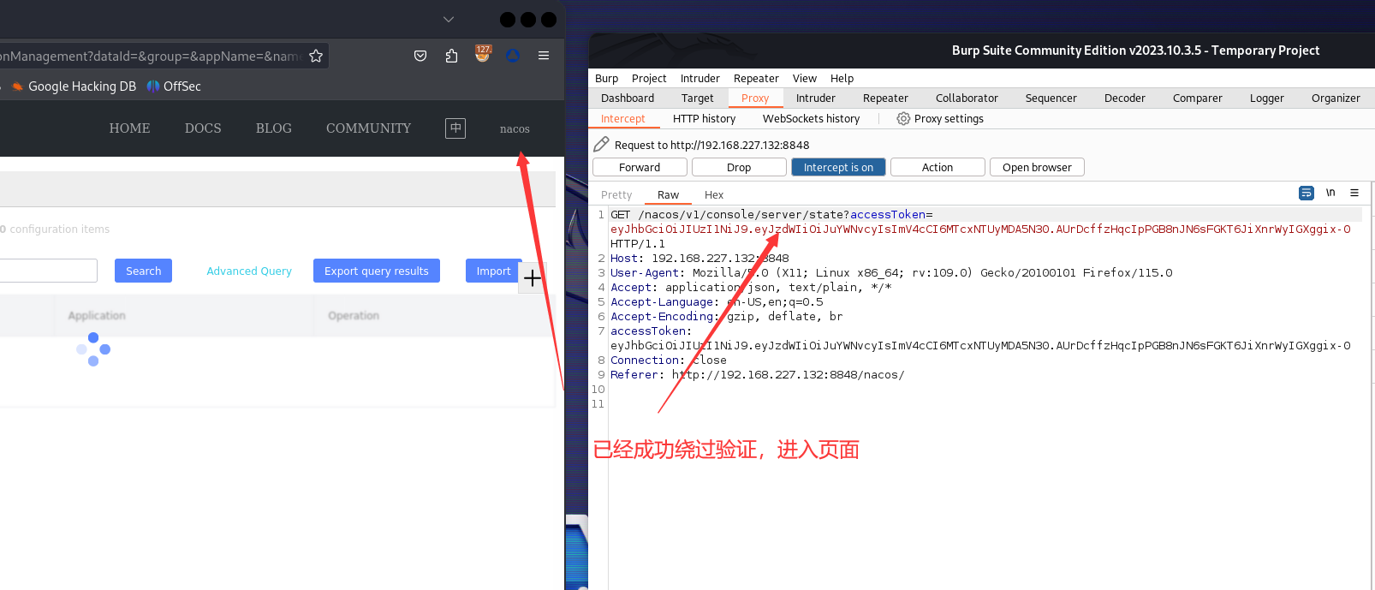Screen dimensions: 1375x590
Task: Click the Operation column header
Action: pos(354,316)
